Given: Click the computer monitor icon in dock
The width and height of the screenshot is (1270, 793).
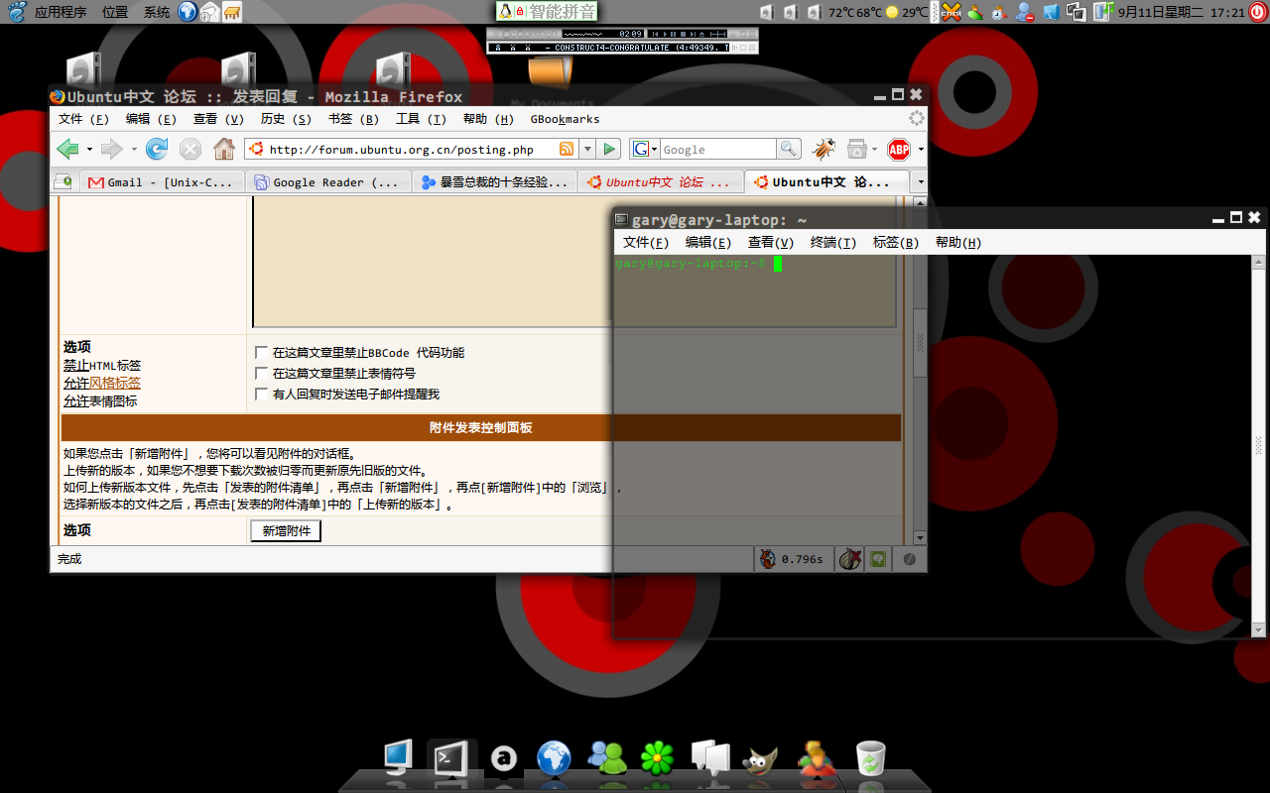Looking at the screenshot, I should [399, 758].
